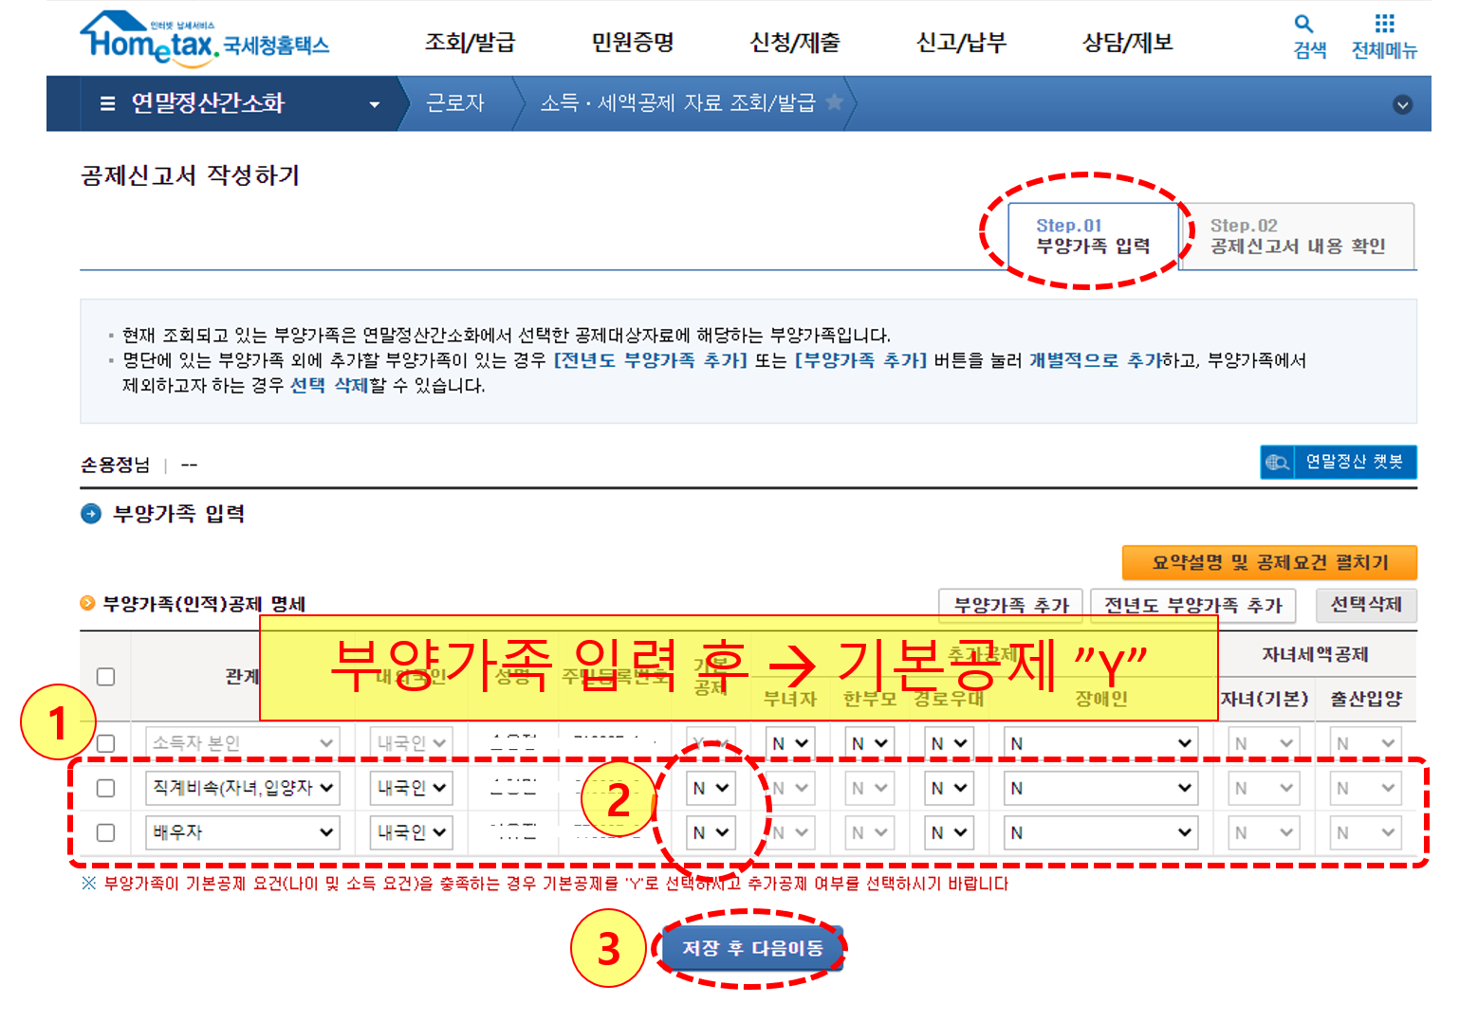Check the 직계비속 row checkbox

pos(106,788)
